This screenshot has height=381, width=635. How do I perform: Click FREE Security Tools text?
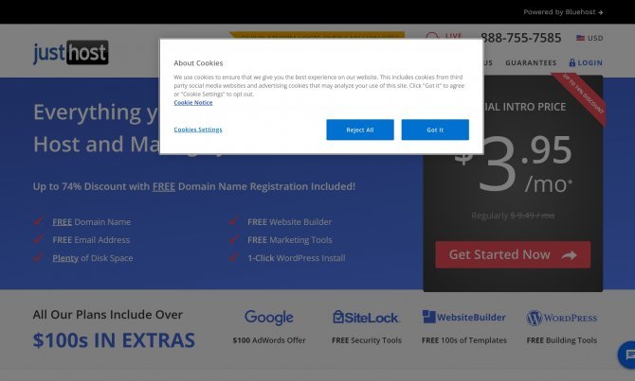pos(367,340)
